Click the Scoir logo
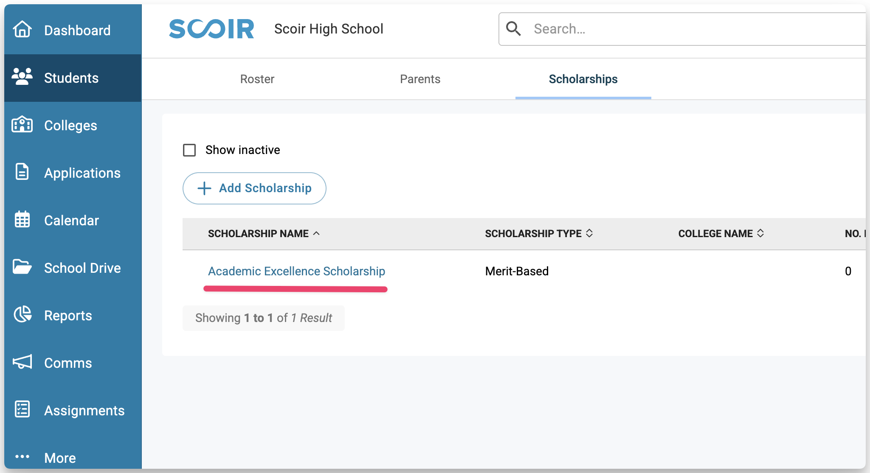Screen dimensions: 870x473 (x=211, y=29)
